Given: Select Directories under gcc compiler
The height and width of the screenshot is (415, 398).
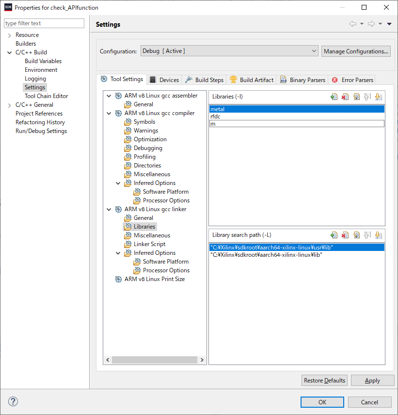Looking at the screenshot, I should point(147,166).
